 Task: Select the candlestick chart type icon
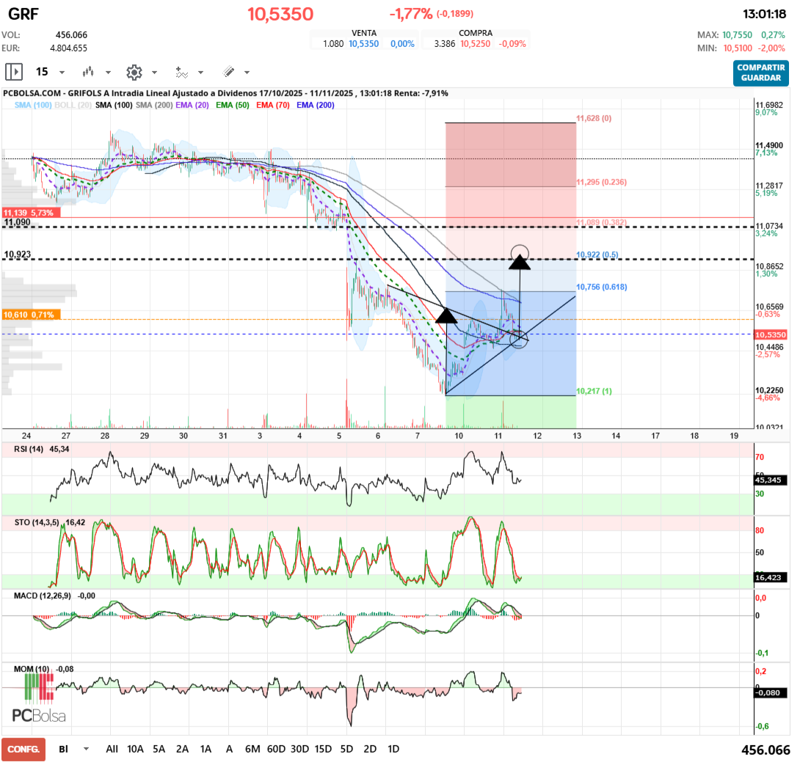(87, 72)
